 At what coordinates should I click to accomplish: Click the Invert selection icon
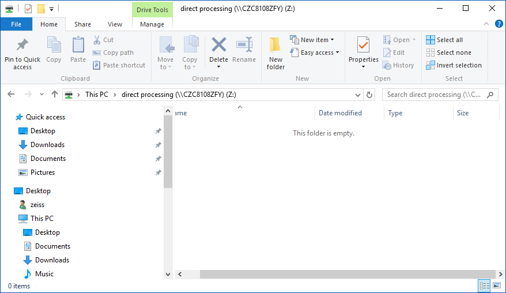tap(431, 65)
